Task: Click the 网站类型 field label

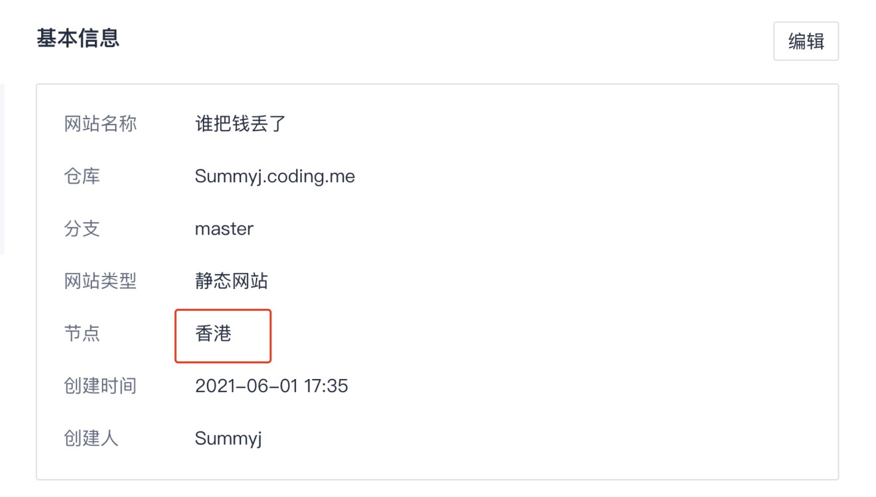Action: (x=100, y=281)
